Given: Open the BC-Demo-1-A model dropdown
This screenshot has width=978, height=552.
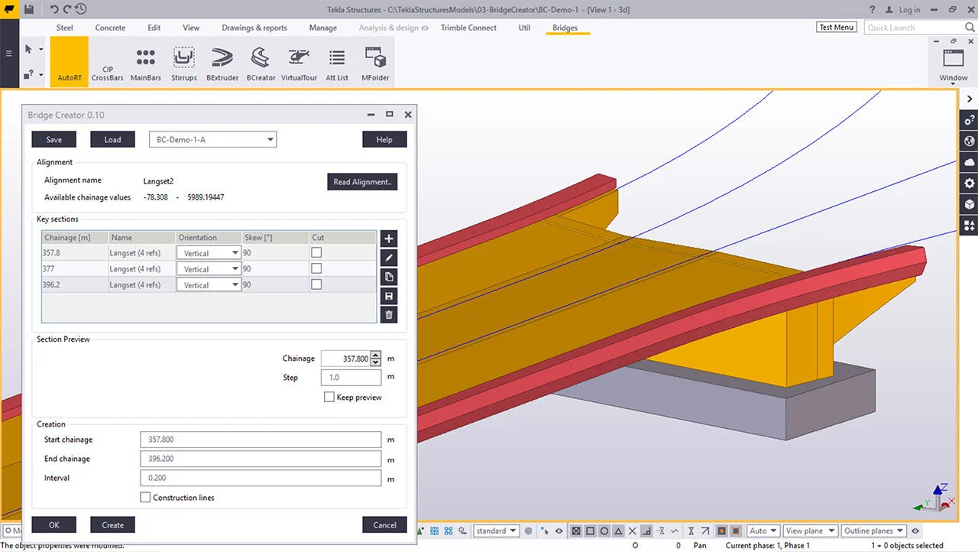Looking at the screenshot, I should (x=270, y=139).
